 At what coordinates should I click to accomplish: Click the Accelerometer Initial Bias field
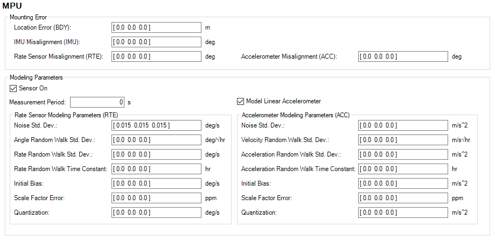(403, 183)
